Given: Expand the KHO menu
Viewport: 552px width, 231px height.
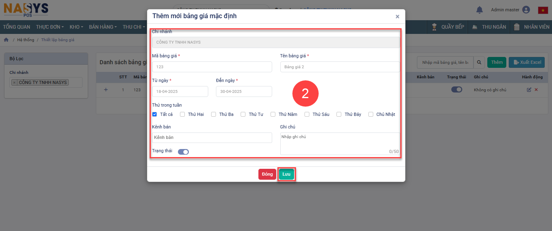Looking at the screenshot, I should (x=76, y=27).
